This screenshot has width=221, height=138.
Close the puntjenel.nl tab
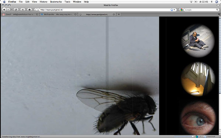113,14
